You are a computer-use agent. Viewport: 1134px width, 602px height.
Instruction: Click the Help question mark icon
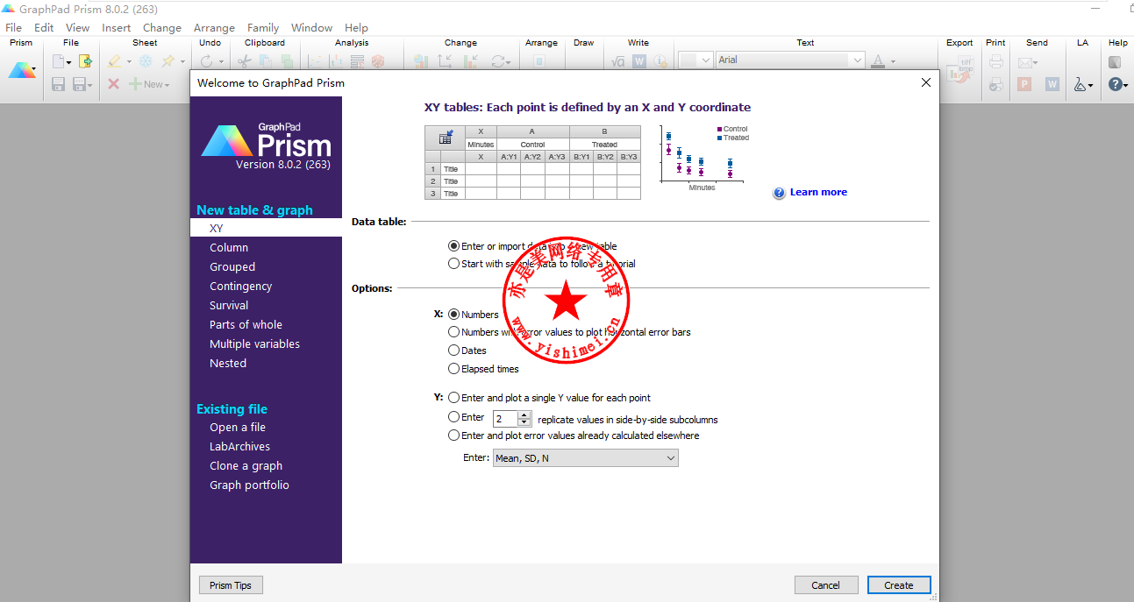click(1115, 84)
